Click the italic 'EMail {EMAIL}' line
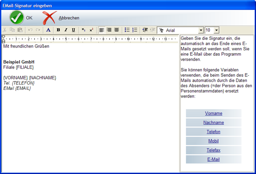 click(17, 88)
